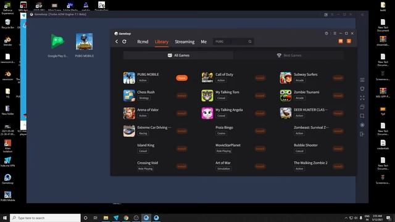Viewport: 395px width, 222px height.
Task: Open Recycle Bin on desktop
Action: 7,24
